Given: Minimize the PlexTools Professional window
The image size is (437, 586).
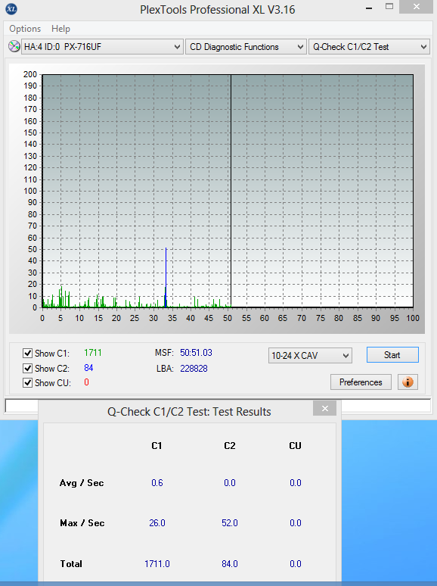Looking at the screenshot, I should (369, 8).
